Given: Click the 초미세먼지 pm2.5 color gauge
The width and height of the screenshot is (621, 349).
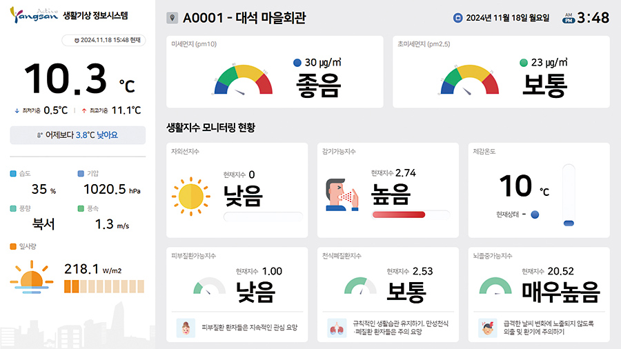Looking at the screenshot, I should tap(469, 80).
